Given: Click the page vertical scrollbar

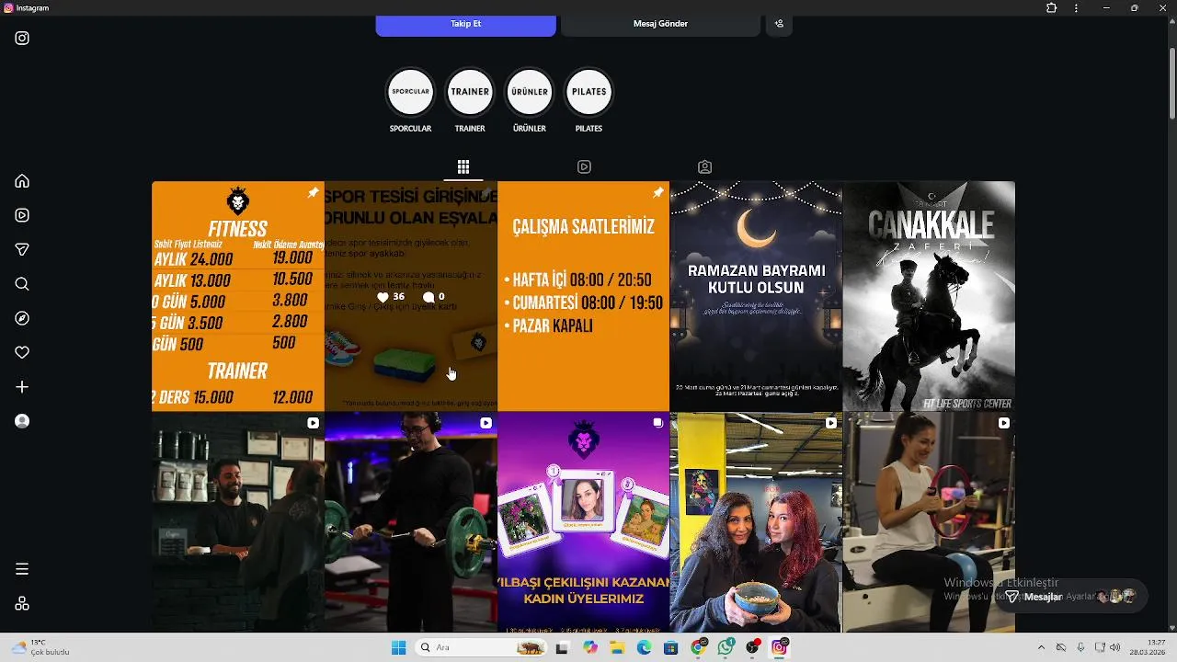Looking at the screenshot, I should pos(1171,83).
